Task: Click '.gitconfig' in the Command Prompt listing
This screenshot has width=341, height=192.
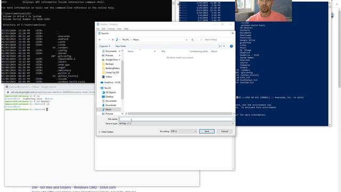Action: [x=64, y=56]
